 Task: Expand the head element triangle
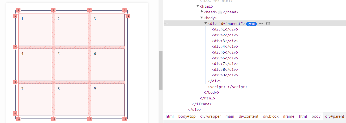click(x=202, y=12)
